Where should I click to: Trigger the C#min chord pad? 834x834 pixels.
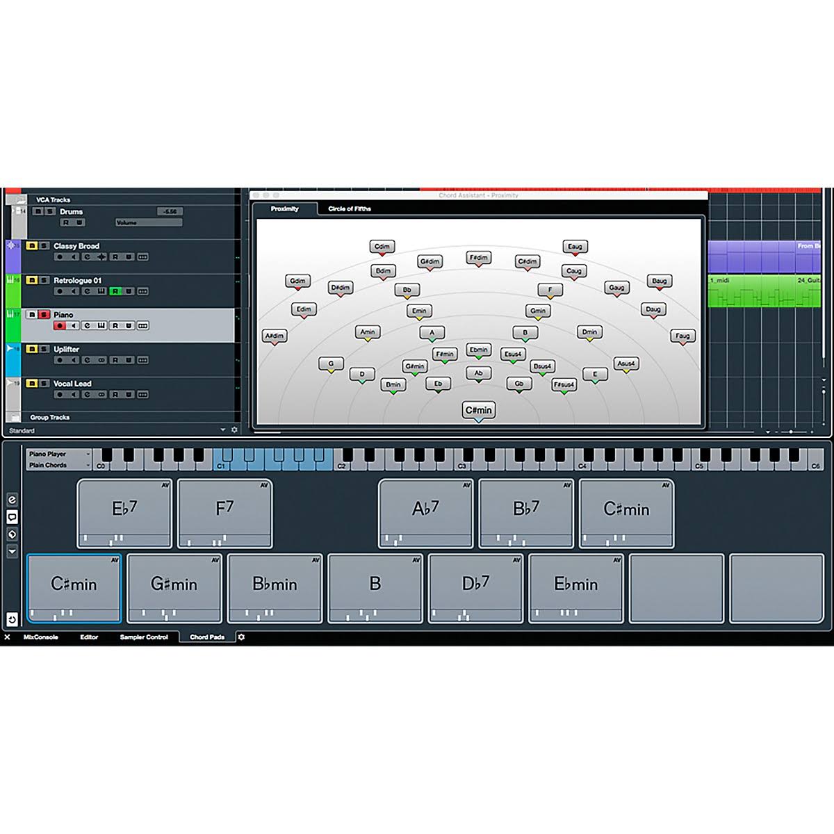coord(73,586)
